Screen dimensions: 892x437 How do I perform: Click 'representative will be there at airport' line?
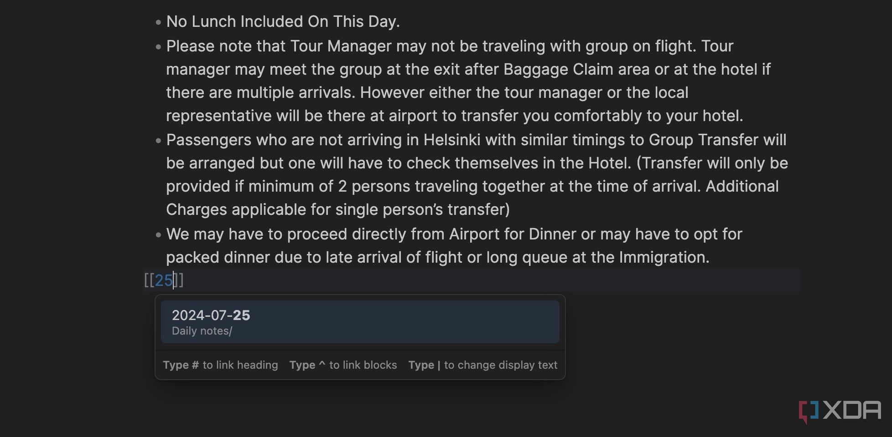tap(455, 116)
